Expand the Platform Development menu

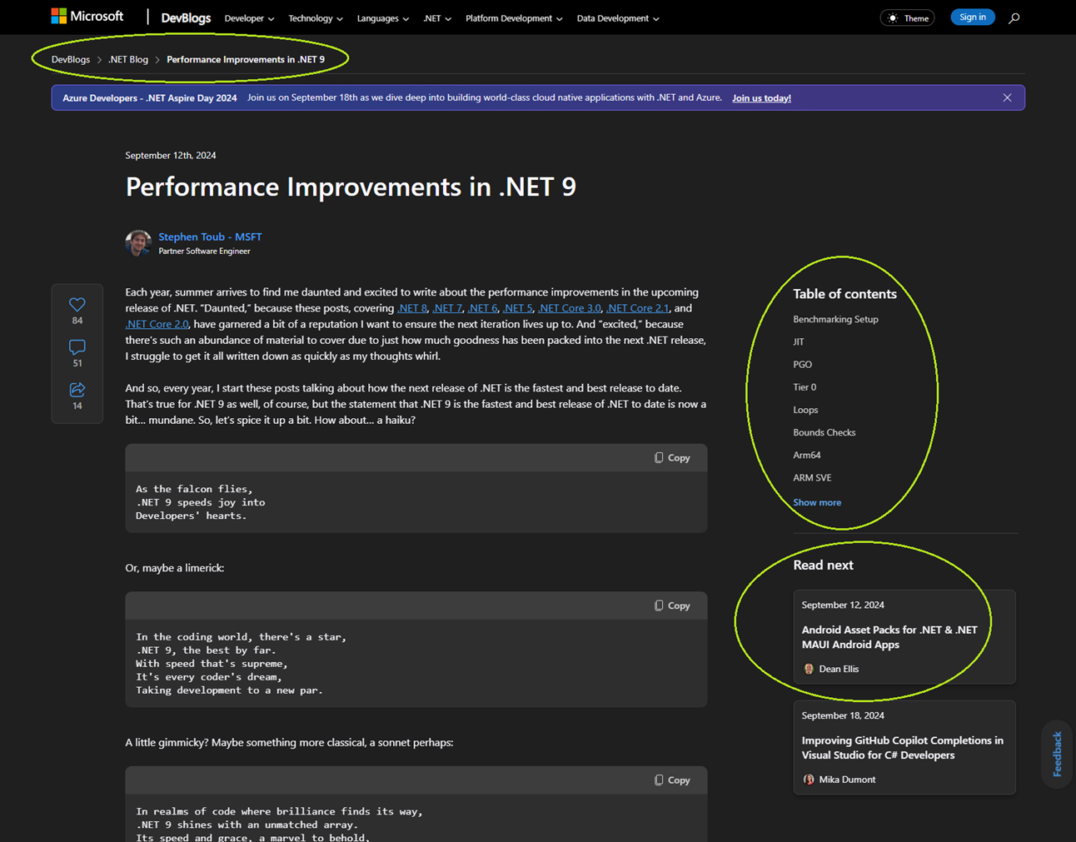513,17
